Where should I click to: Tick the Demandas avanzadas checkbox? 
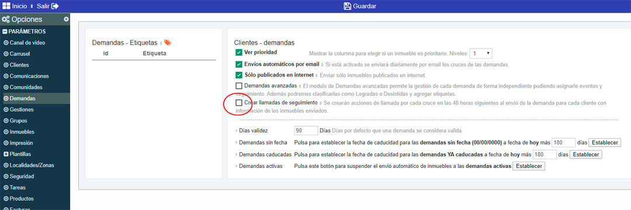(x=238, y=86)
